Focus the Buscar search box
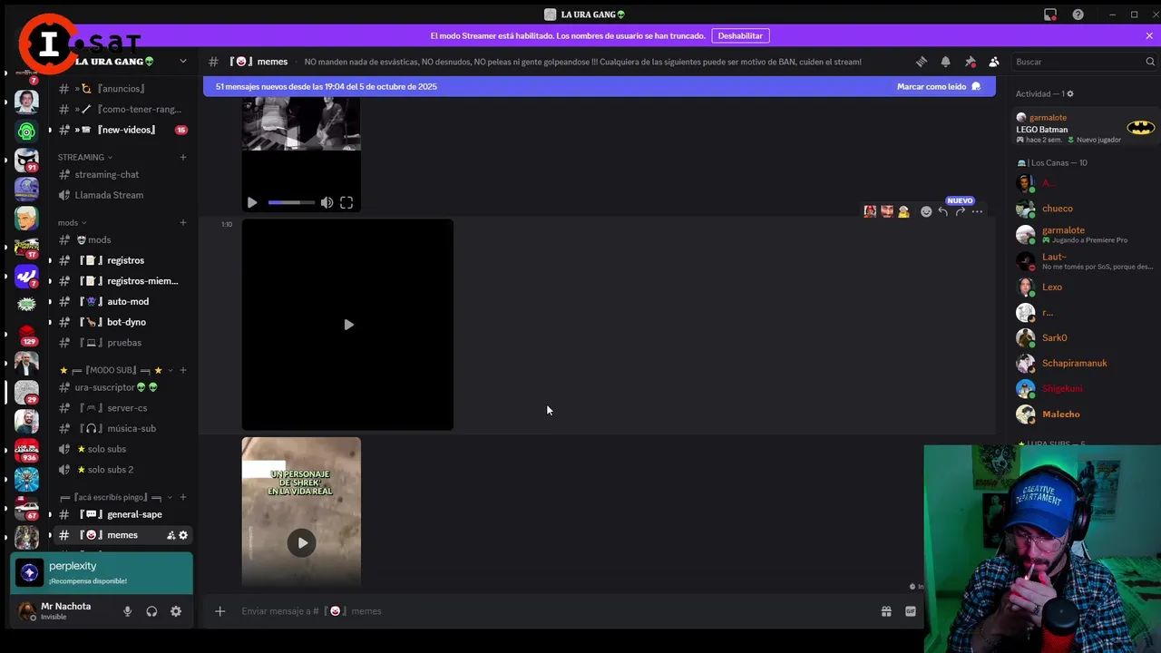 pyautogui.click(x=1084, y=62)
